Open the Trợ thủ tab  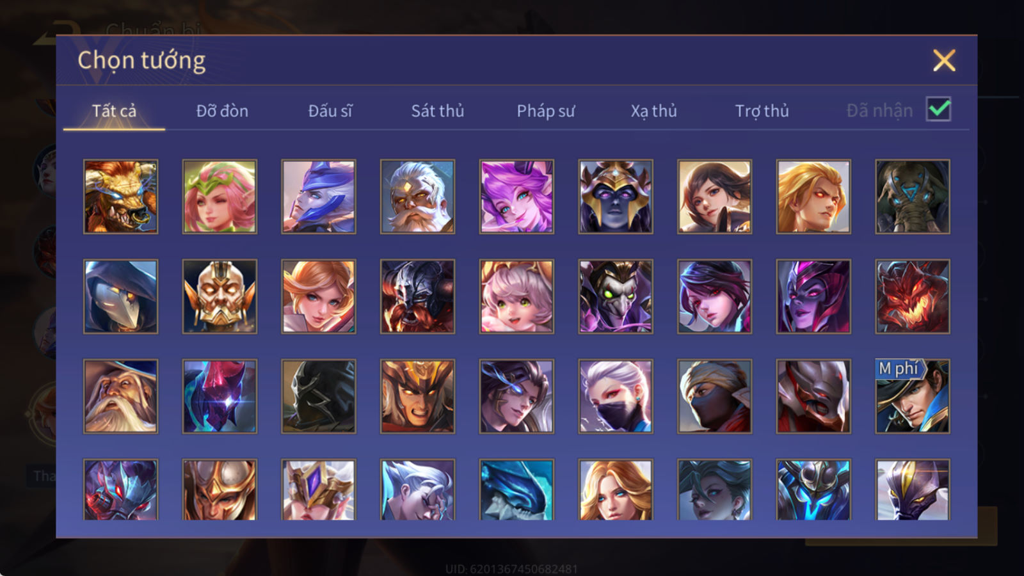point(762,111)
